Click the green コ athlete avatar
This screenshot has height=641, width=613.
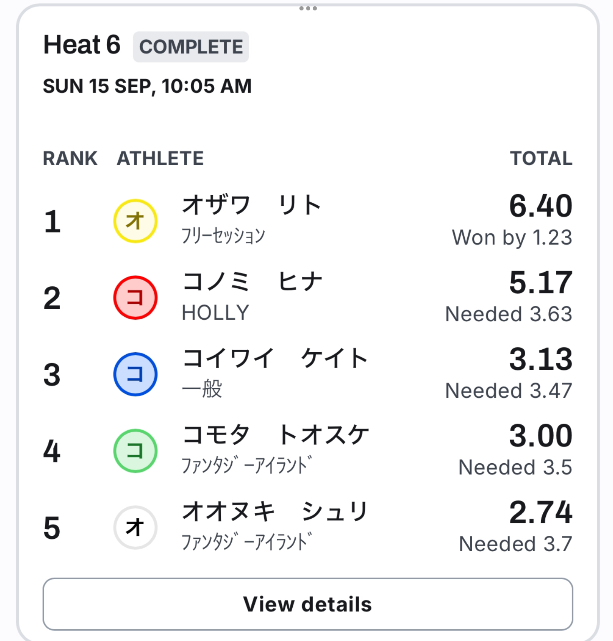click(135, 451)
